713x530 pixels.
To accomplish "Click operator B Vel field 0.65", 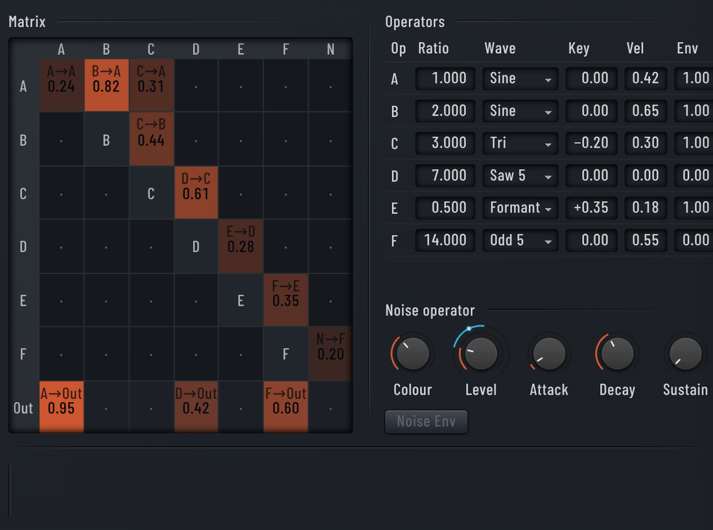I will click(646, 111).
